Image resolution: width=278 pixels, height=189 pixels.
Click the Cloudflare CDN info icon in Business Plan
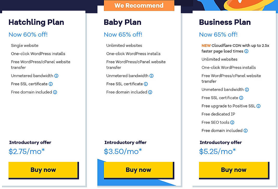(247, 51)
